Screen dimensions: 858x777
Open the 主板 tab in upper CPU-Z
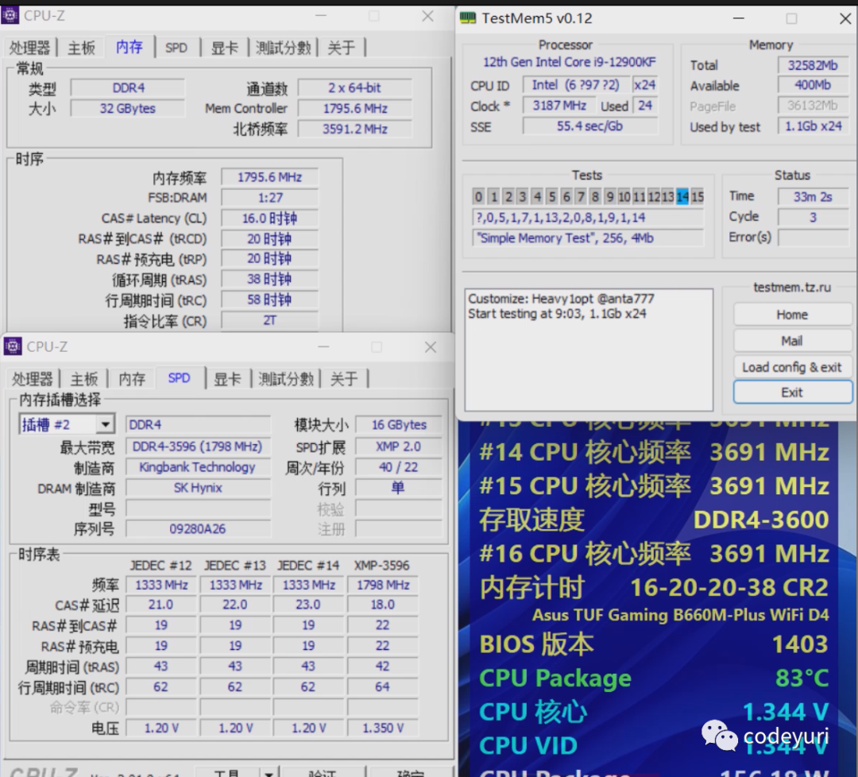click(x=82, y=48)
